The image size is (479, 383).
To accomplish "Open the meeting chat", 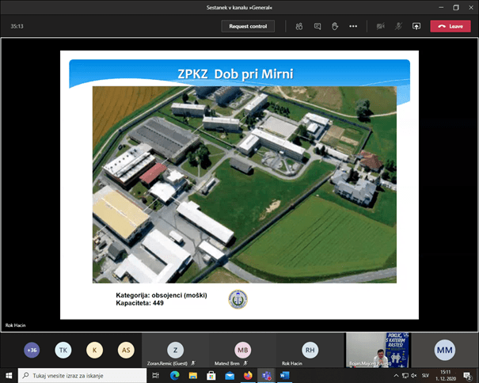I will [x=317, y=26].
